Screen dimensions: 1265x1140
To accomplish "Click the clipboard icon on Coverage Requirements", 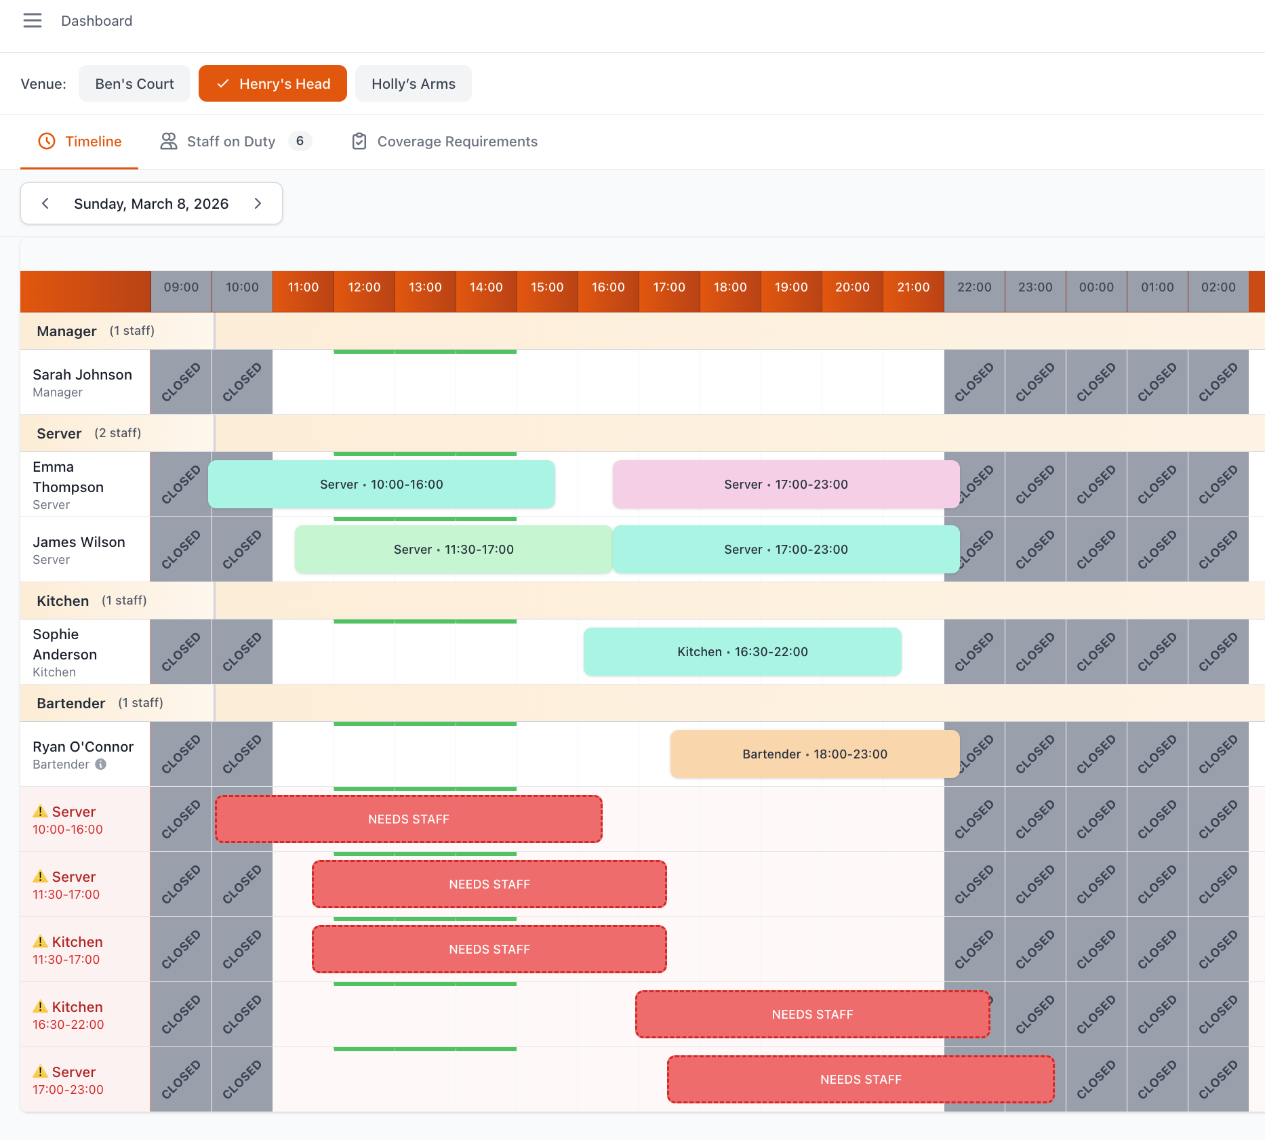I will coord(359,141).
